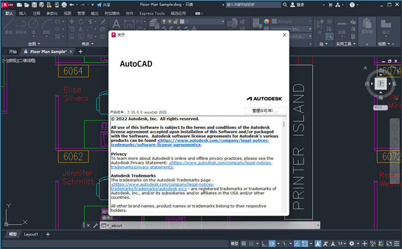Click the Autodesk App Store cart icon
402x249 pixels.
point(330,5)
